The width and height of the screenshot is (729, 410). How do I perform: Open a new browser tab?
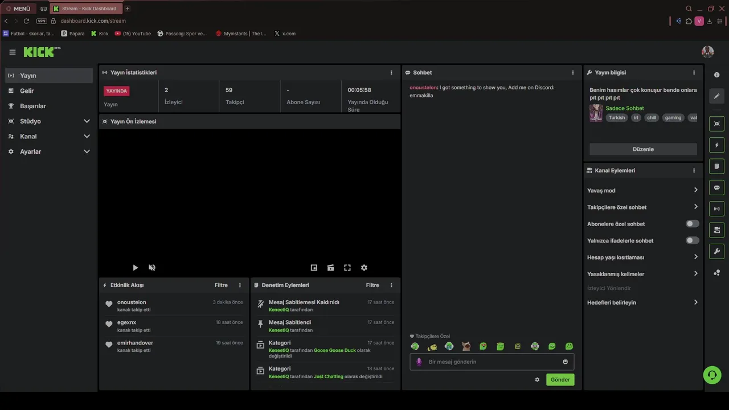pyautogui.click(x=128, y=9)
